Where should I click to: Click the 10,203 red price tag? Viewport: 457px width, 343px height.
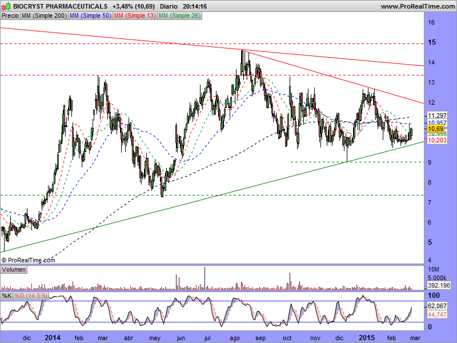point(437,140)
